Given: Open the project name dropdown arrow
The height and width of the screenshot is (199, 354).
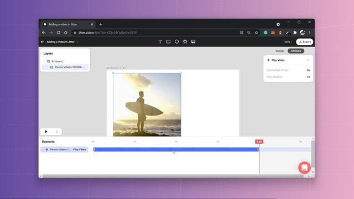Looking at the screenshot, I should (x=77, y=42).
